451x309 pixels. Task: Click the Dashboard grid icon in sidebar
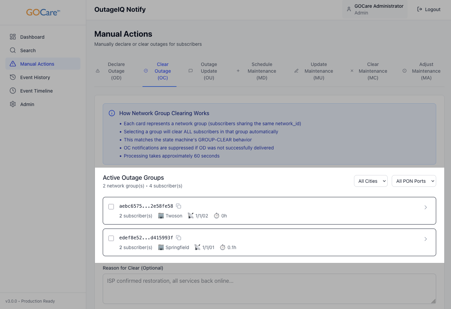click(x=13, y=37)
